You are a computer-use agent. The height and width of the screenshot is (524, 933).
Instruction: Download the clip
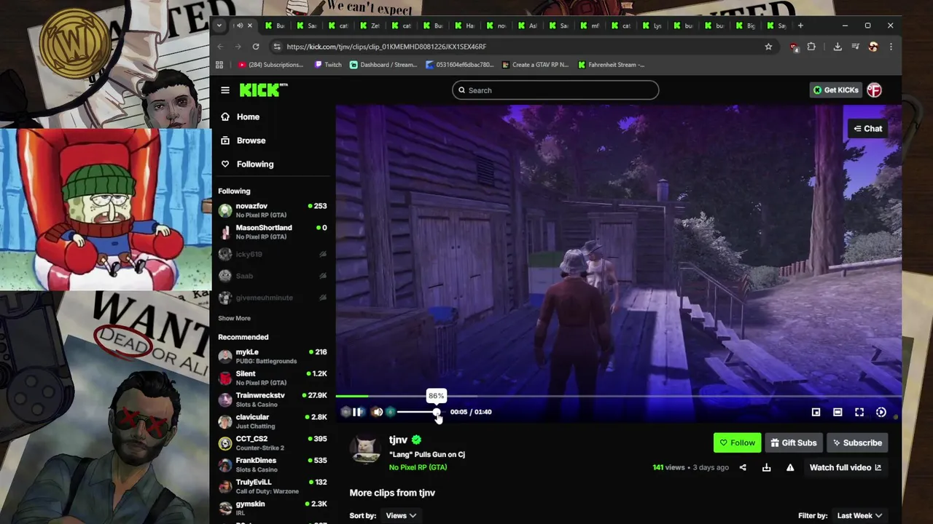[766, 467]
